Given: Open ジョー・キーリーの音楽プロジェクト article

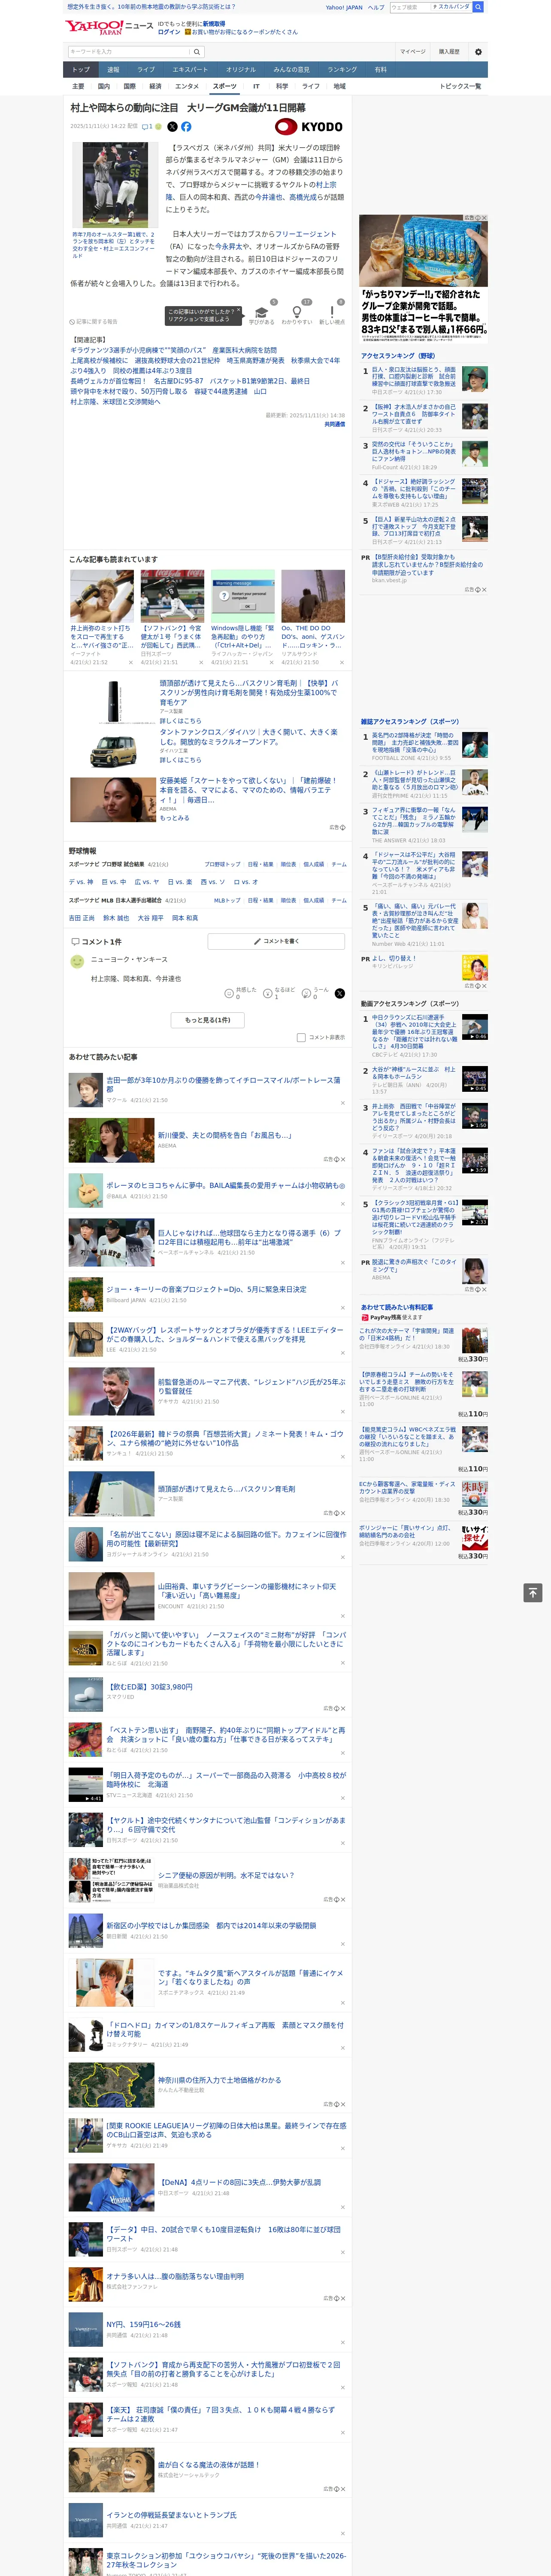Looking at the screenshot, I should click(207, 1289).
